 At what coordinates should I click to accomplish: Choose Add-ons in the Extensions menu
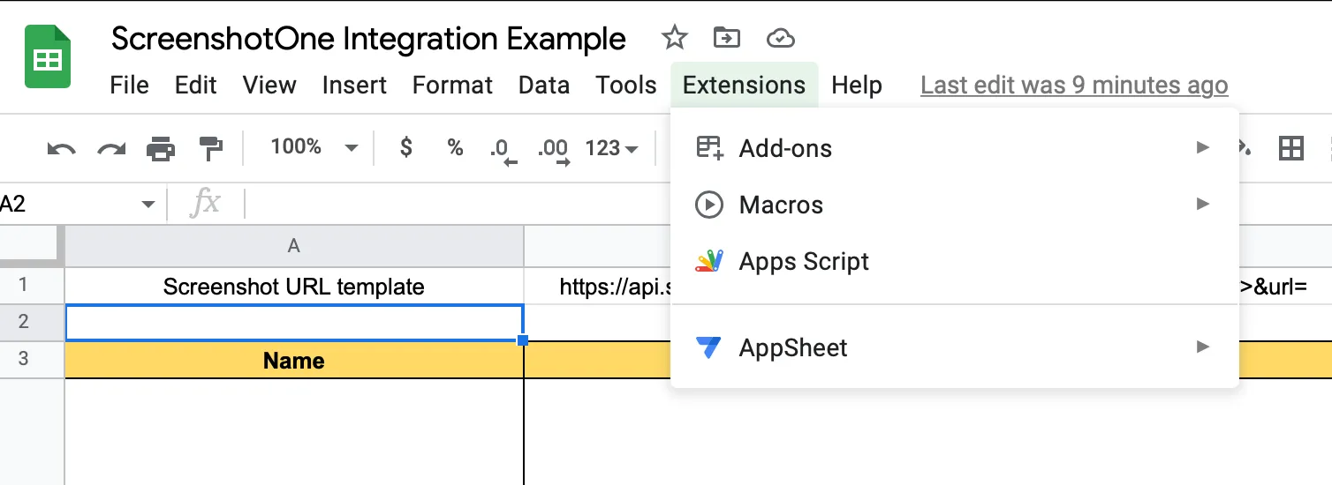point(955,148)
